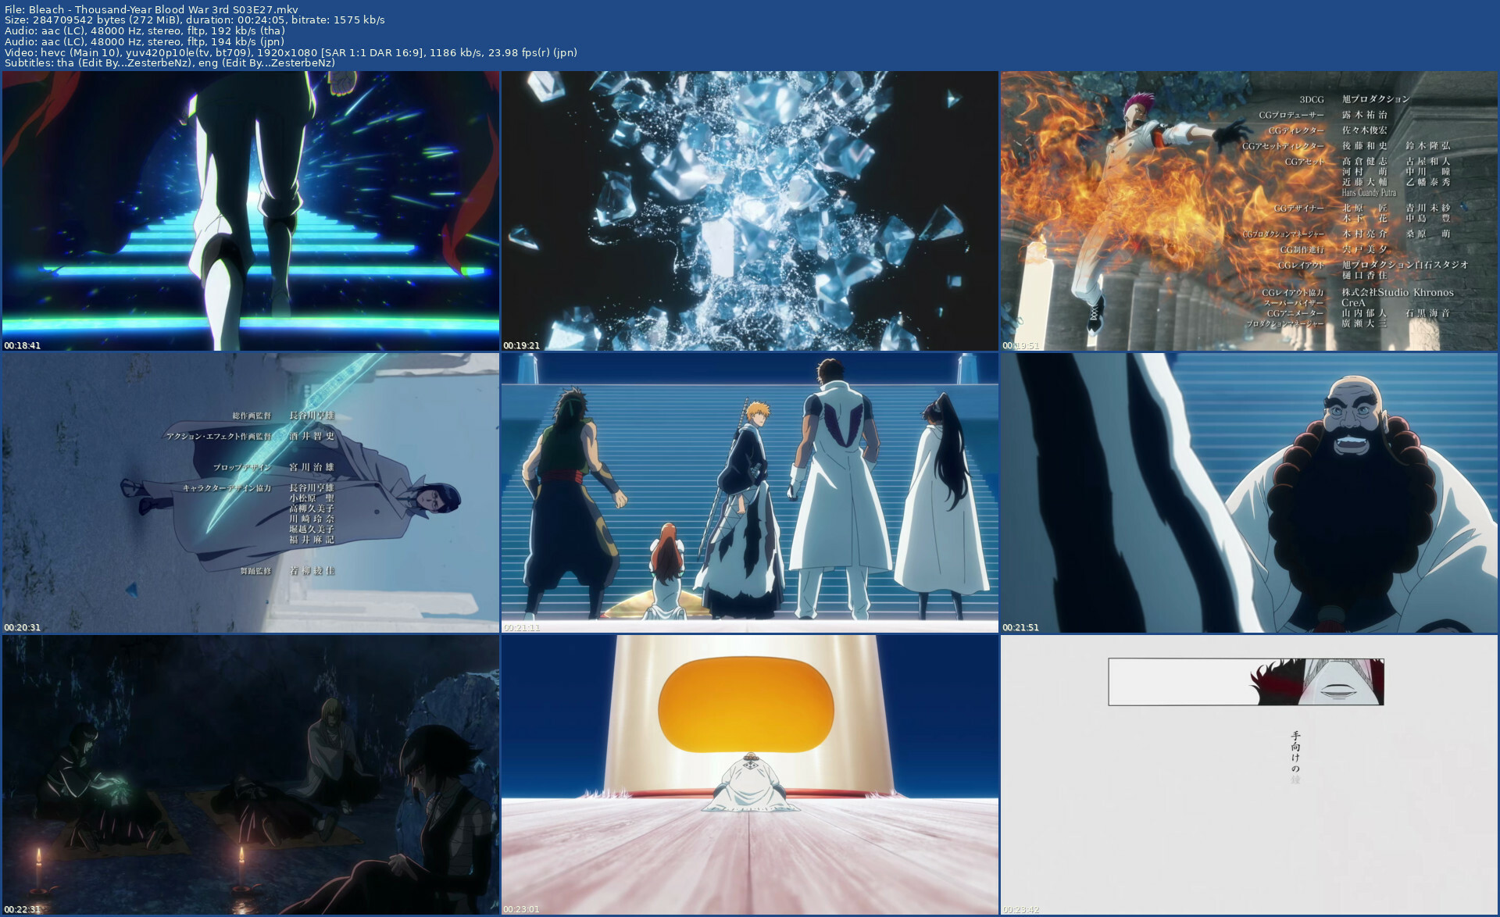This screenshot has width=1500, height=917.
Task: Open the orange pillar thumbnail at 00:23:01
Action: [750, 775]
